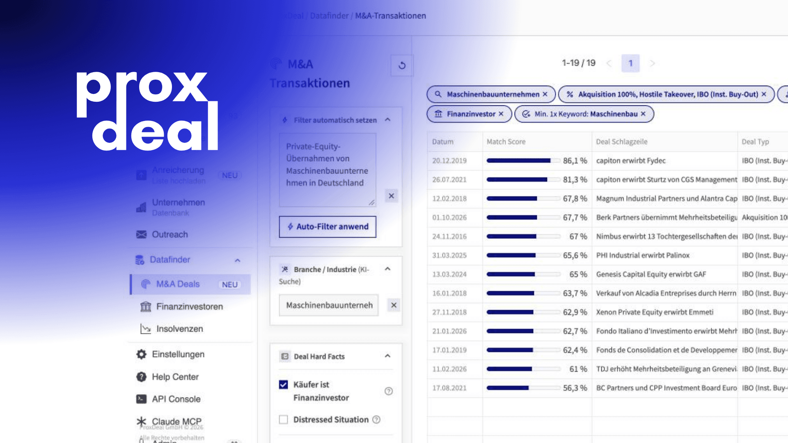Collapse the Branche / Industrie section
Viewport: 788px width, 443px height.
click(x=388, y=269)
